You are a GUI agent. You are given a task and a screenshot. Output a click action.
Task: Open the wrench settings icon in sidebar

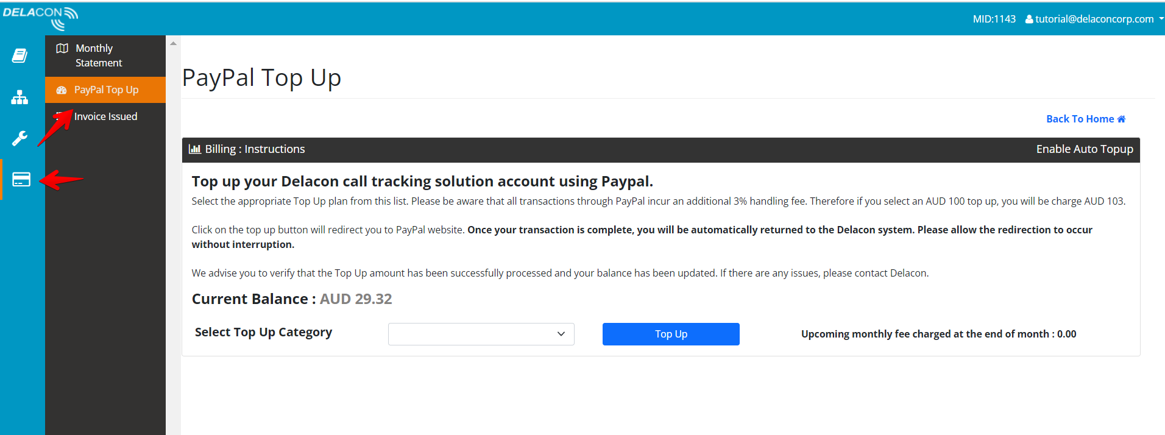click(19, 138)
